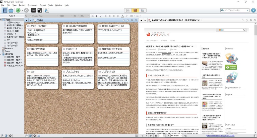
Task: Go to next page in viewer
Action: pos(151,136)
